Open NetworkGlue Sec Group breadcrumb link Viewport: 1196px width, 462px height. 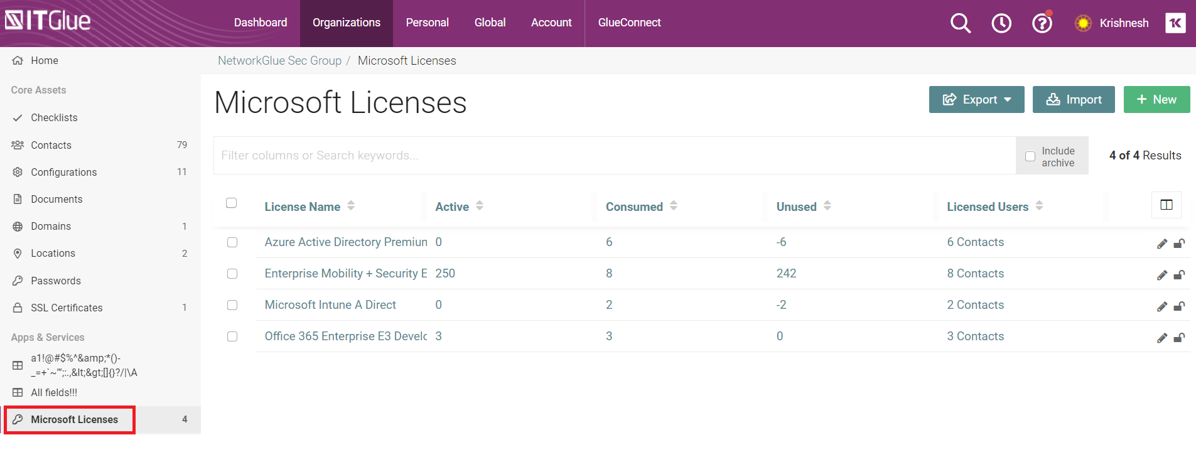[x=279, y=61]
